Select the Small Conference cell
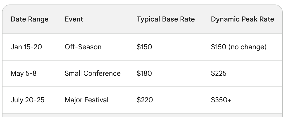The width and height of the screenshot is (285, 117). 92,73
